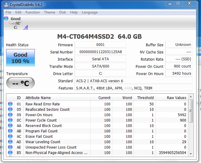Click the Worst column header
This screenshot has height=163, width=201.
pyautogui.click(x=123, y=98)
